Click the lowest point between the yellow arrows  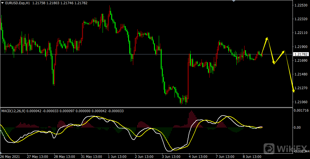point(274,64)
